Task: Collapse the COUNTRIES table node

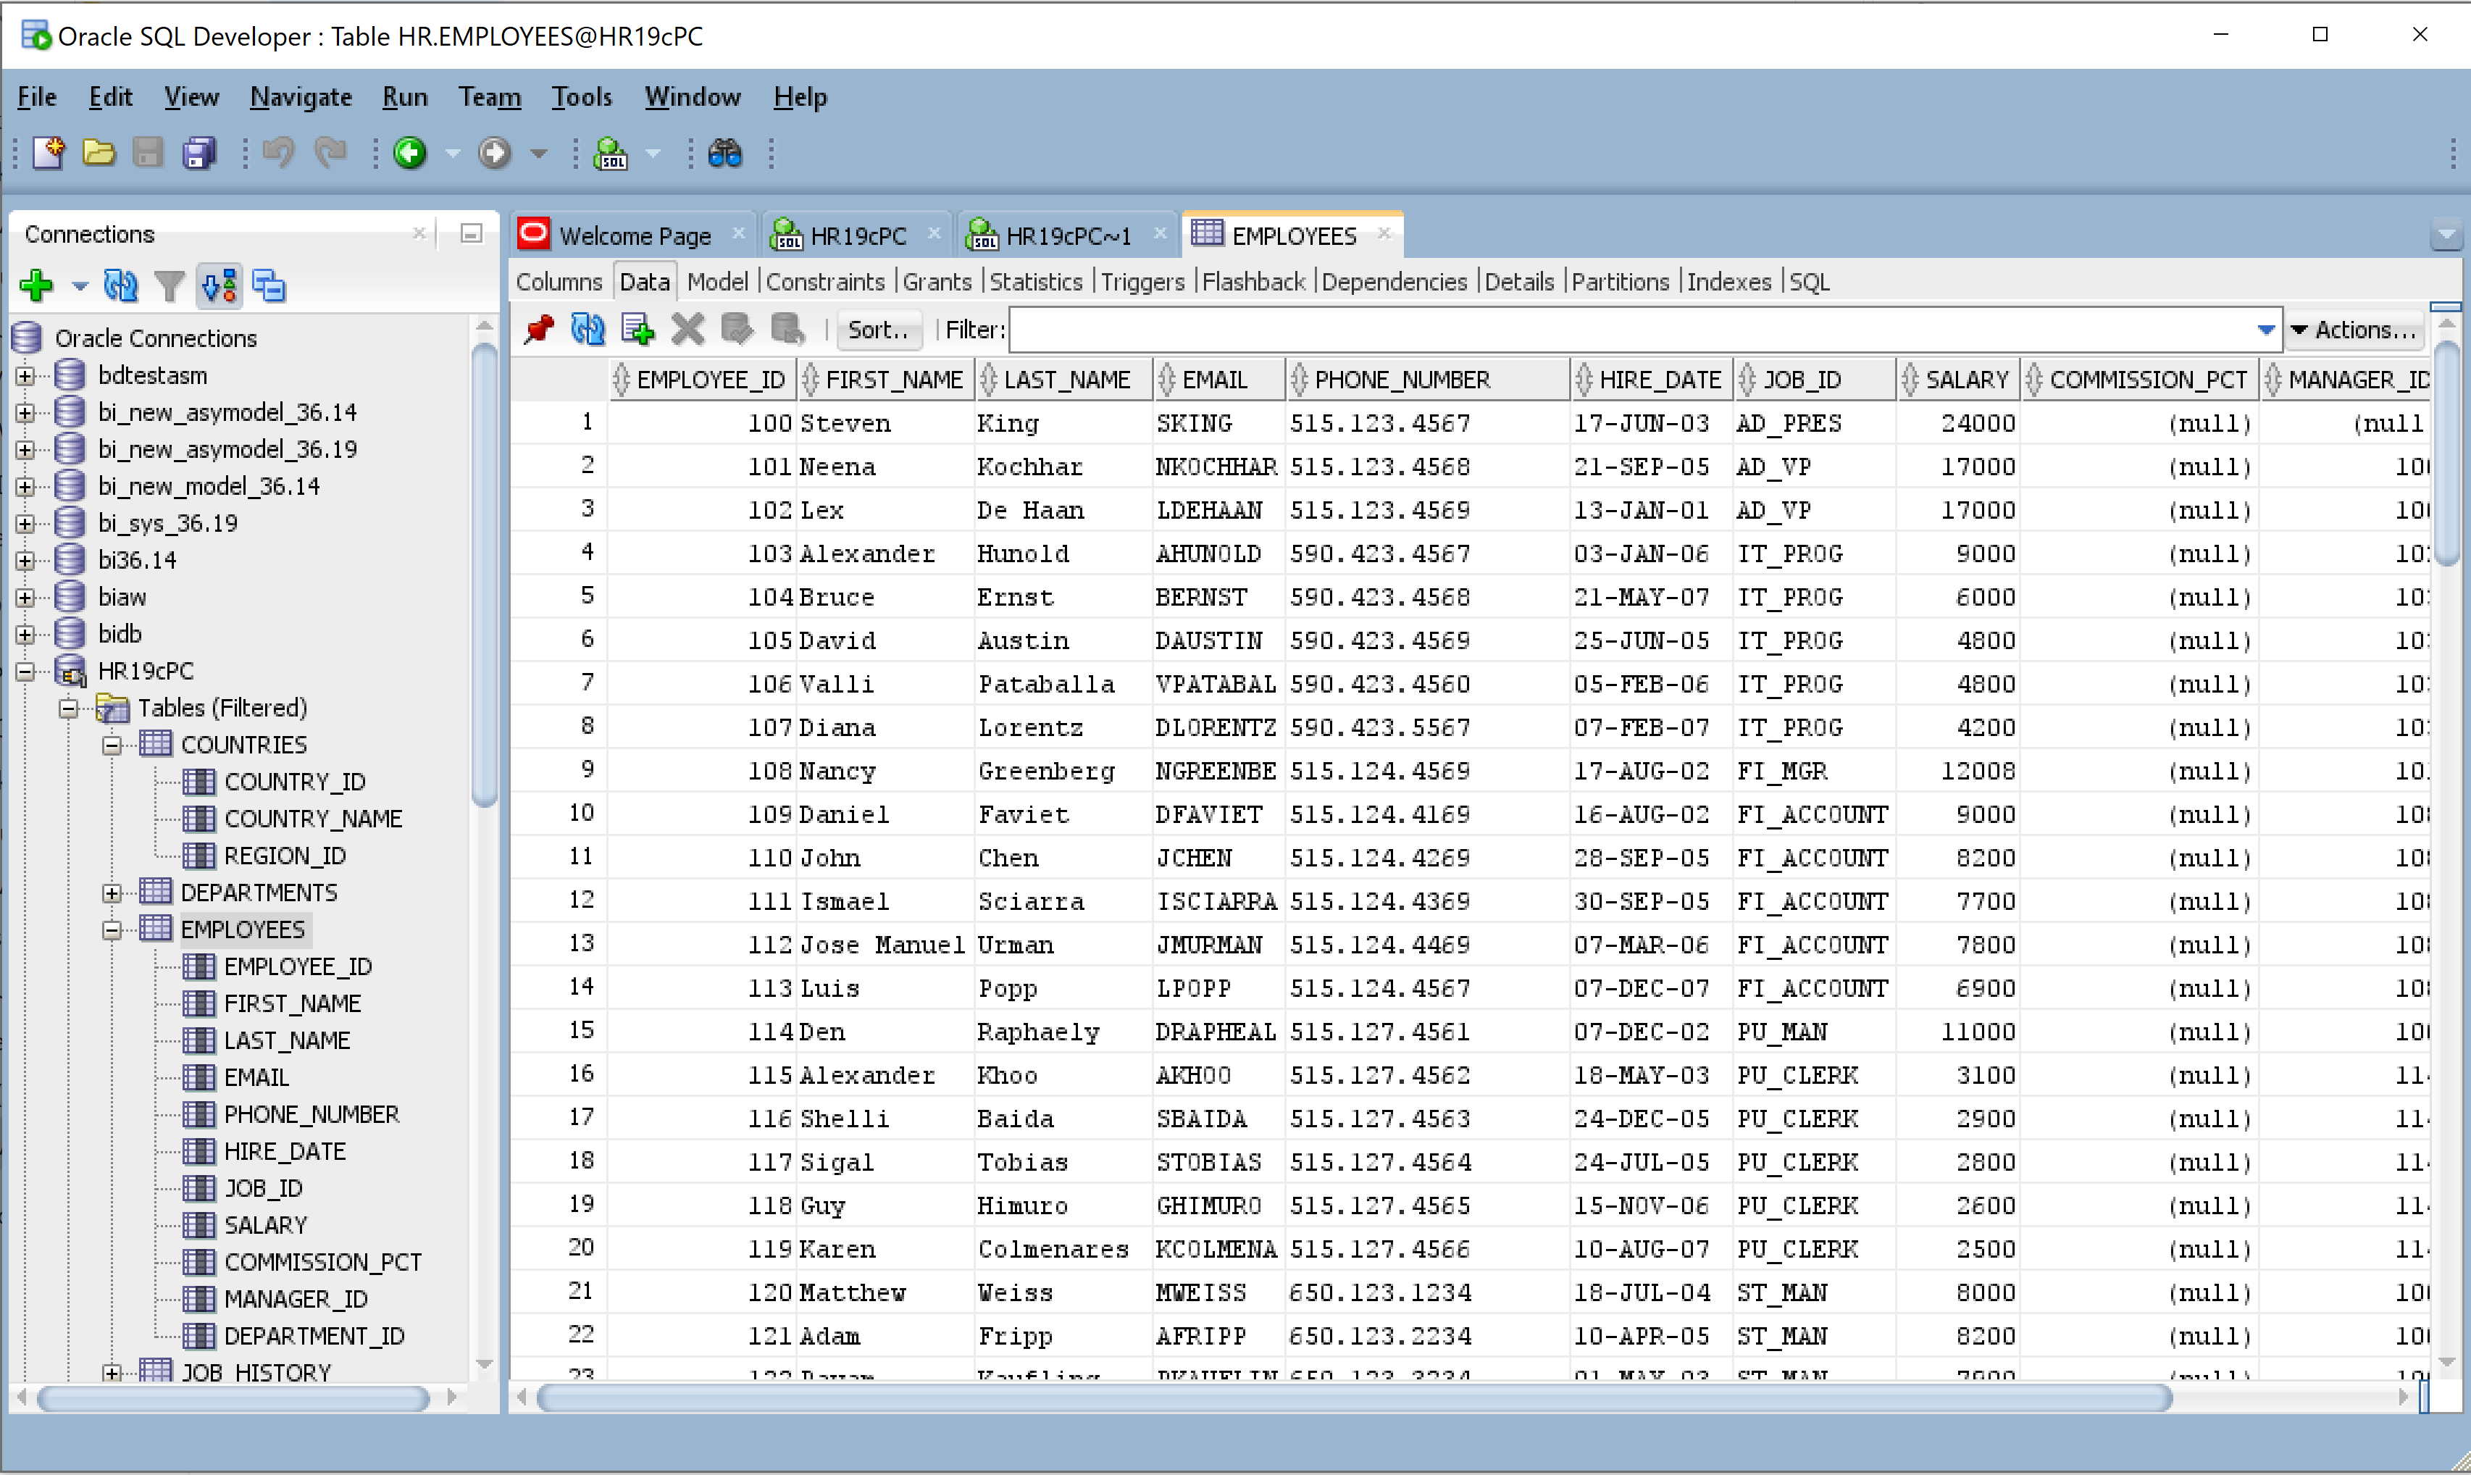Action: (112, 745)
